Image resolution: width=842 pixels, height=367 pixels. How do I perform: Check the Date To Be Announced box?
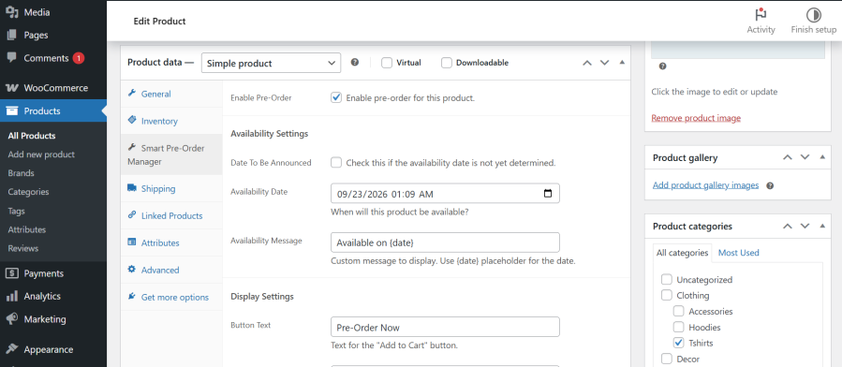point(336,162)
